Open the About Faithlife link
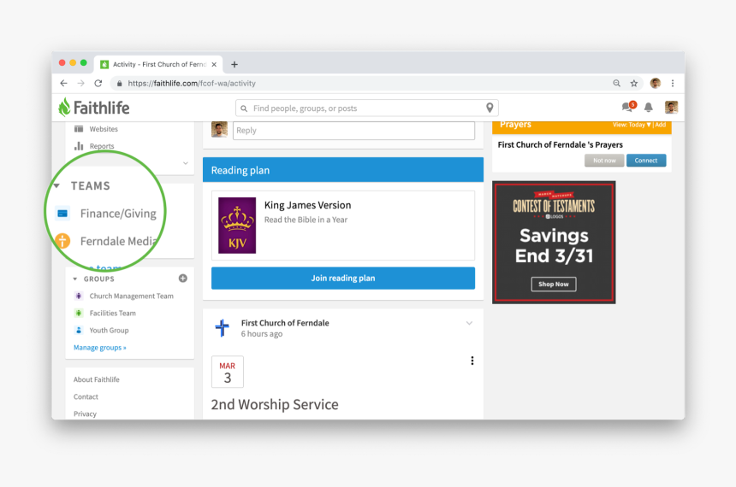Image resolution: width=736 pixels, height=487 pixels. tap(96, 379)
